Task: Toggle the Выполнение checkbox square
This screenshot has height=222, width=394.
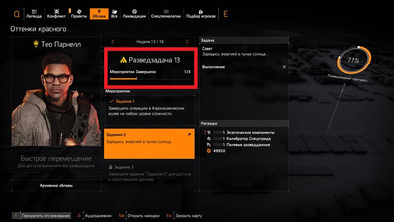Action: tap(284, 67)
